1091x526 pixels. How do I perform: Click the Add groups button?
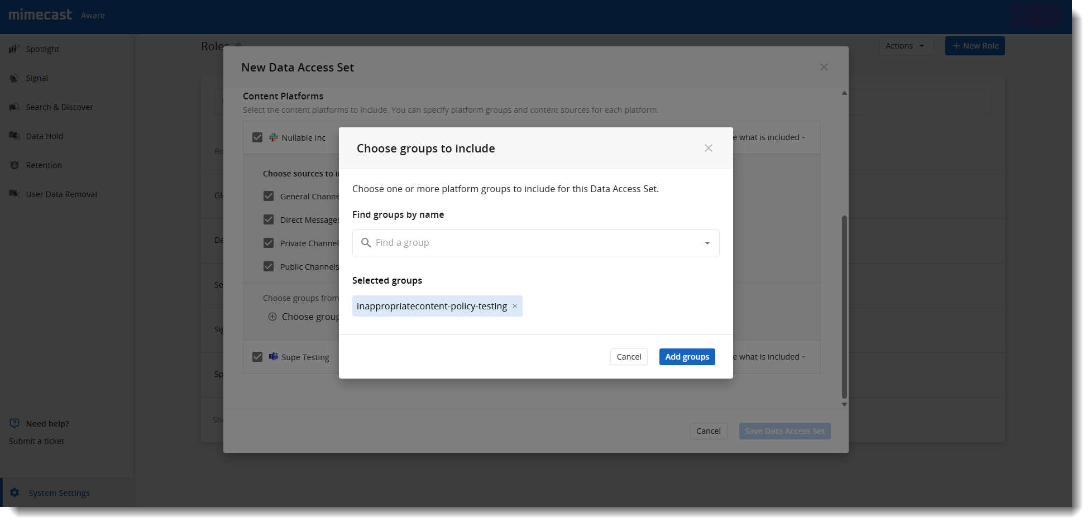(687, 357)
